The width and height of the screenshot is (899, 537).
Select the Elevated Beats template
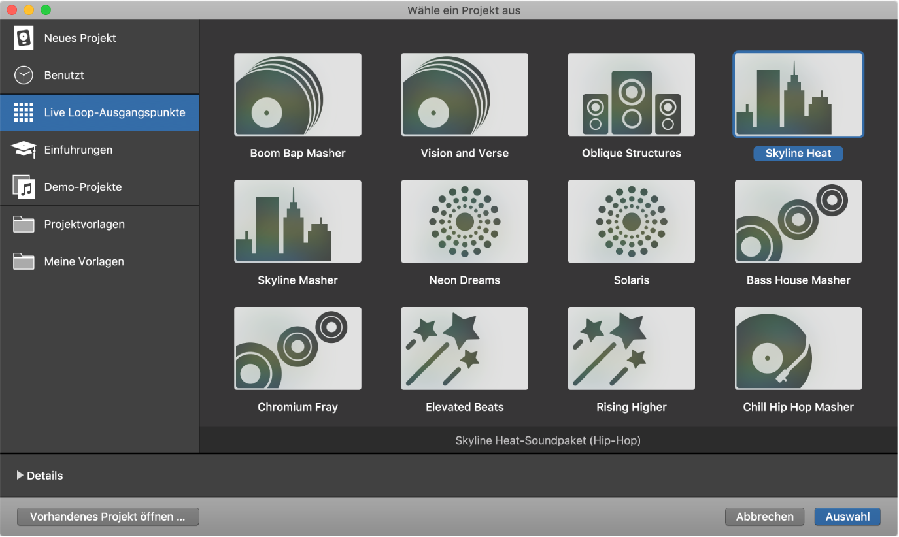coord(464,348)
